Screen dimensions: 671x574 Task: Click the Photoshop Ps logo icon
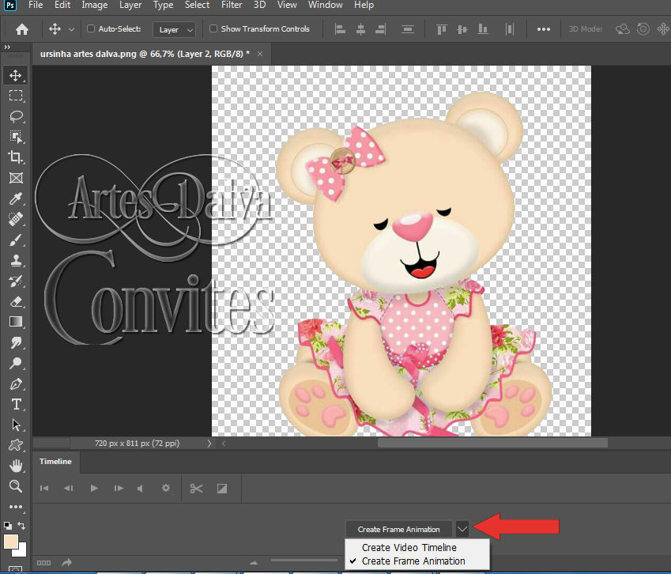pyautogui.click(x=9, y=5)
